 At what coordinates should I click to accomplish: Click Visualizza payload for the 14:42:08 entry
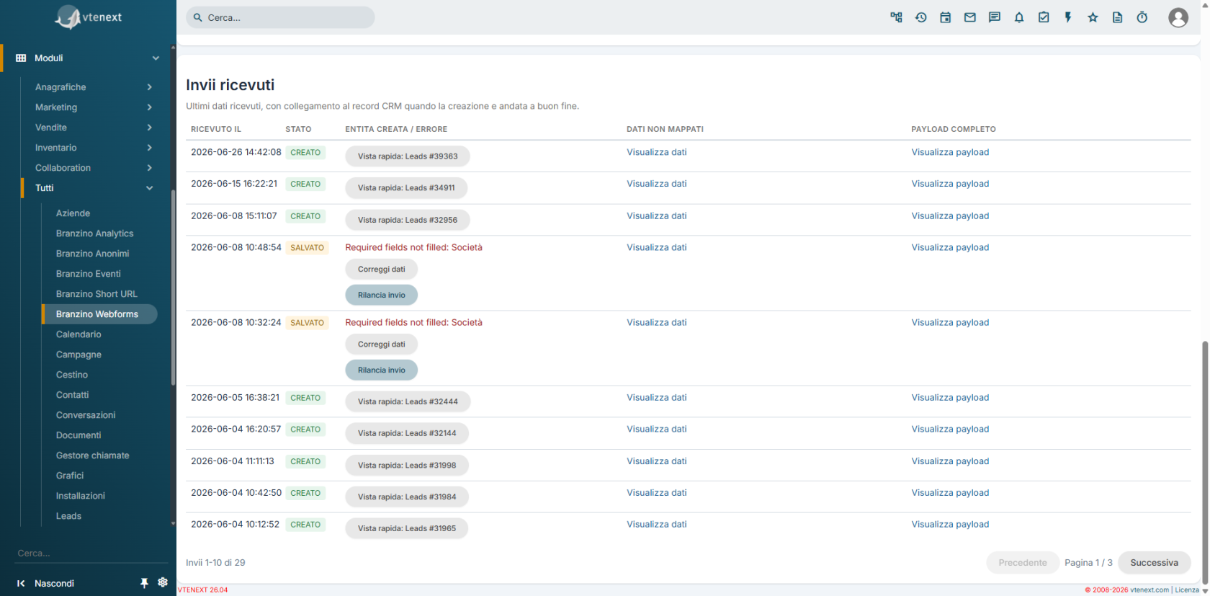(x=950, y=152)
